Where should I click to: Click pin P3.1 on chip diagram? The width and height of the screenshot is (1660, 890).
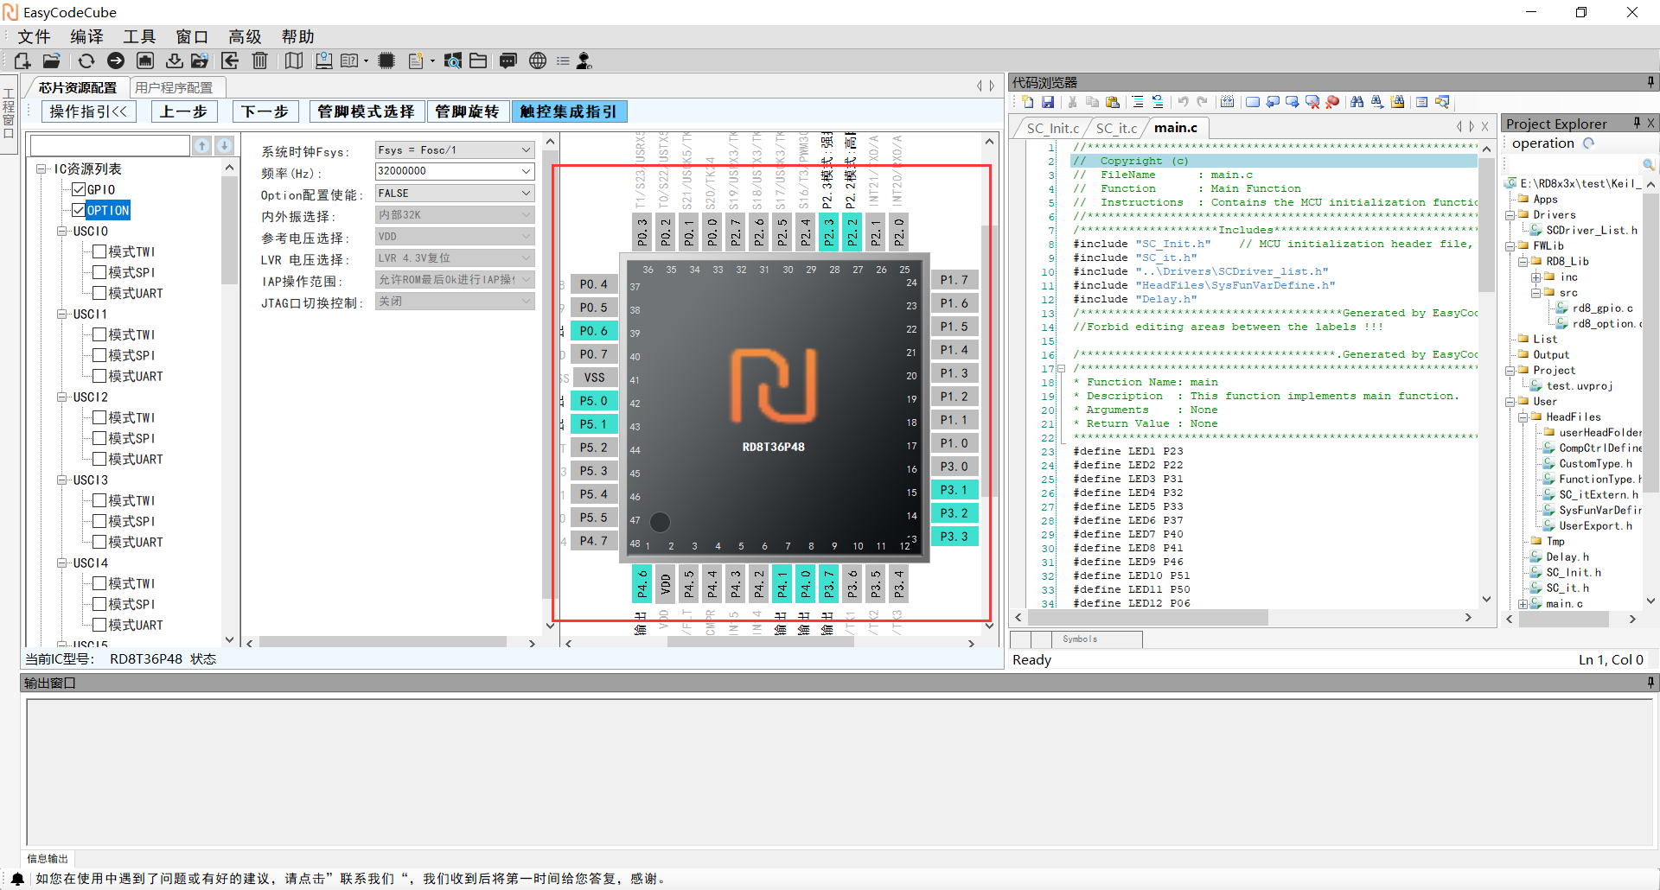point(954,490)
